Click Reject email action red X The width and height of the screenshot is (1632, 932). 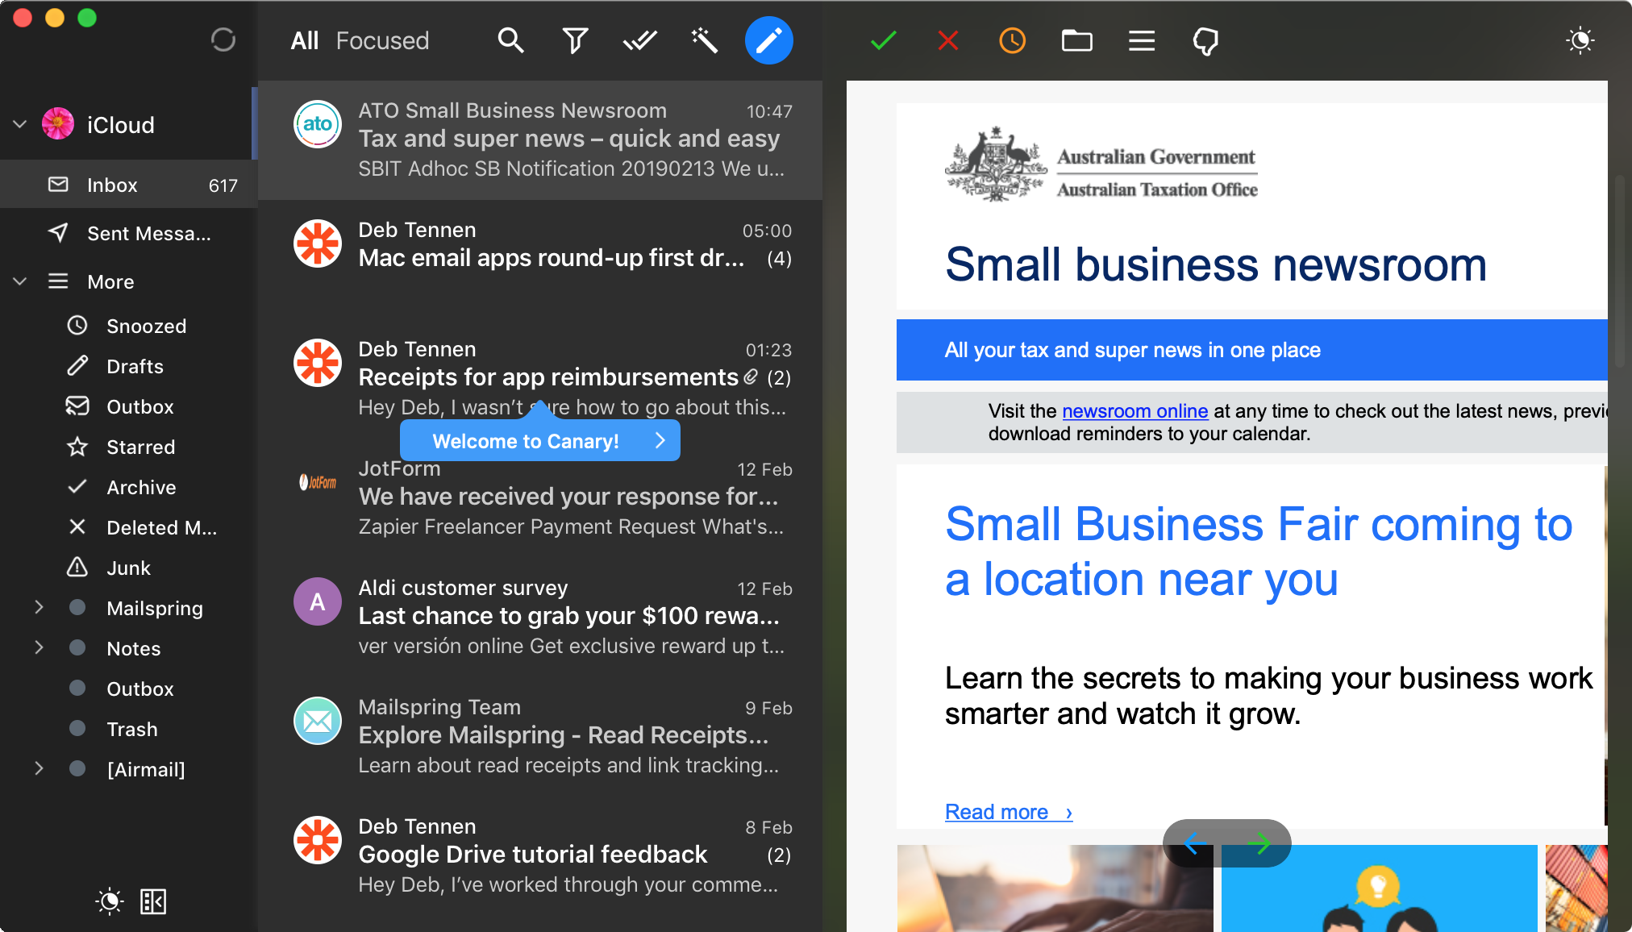[x=948, y=40]
